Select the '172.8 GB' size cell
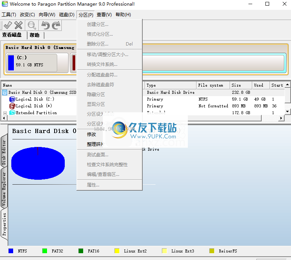291x260 pixels. 241,113
